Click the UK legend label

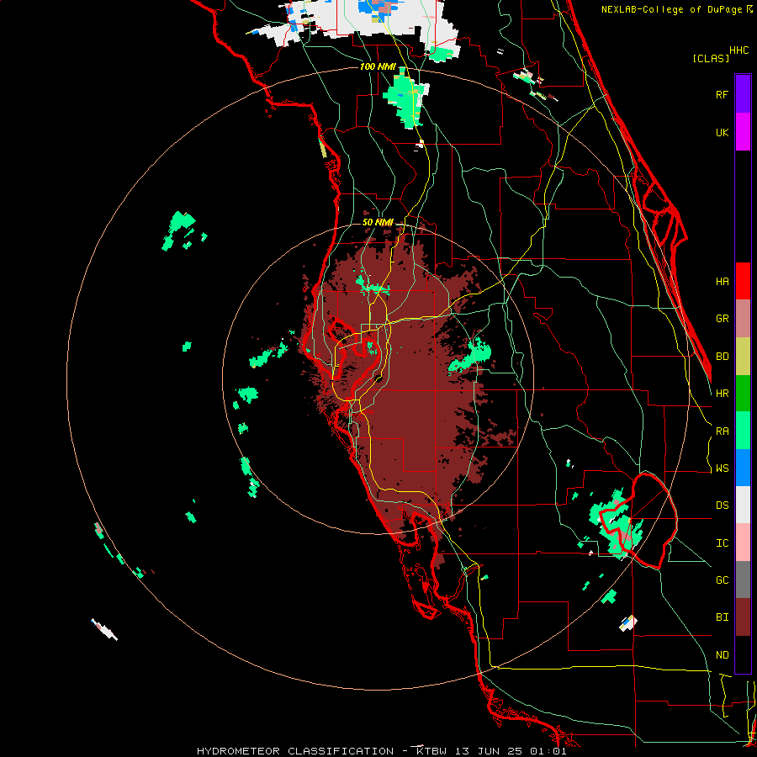point(722,132)
